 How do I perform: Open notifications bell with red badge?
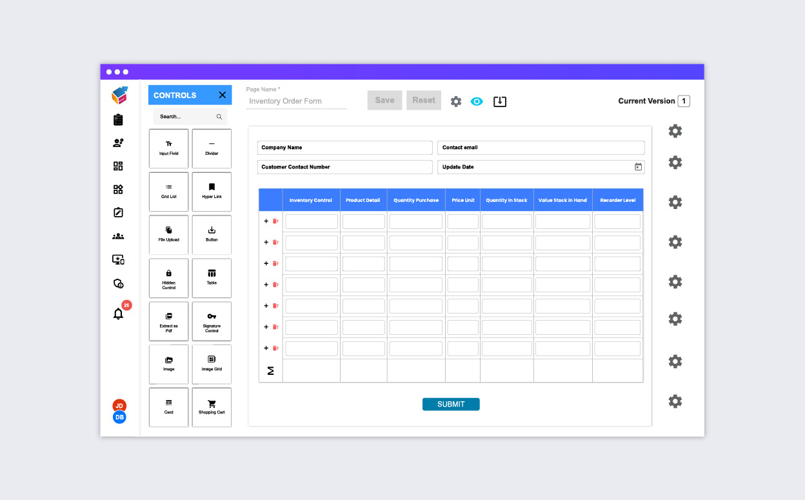pos(118,314)
